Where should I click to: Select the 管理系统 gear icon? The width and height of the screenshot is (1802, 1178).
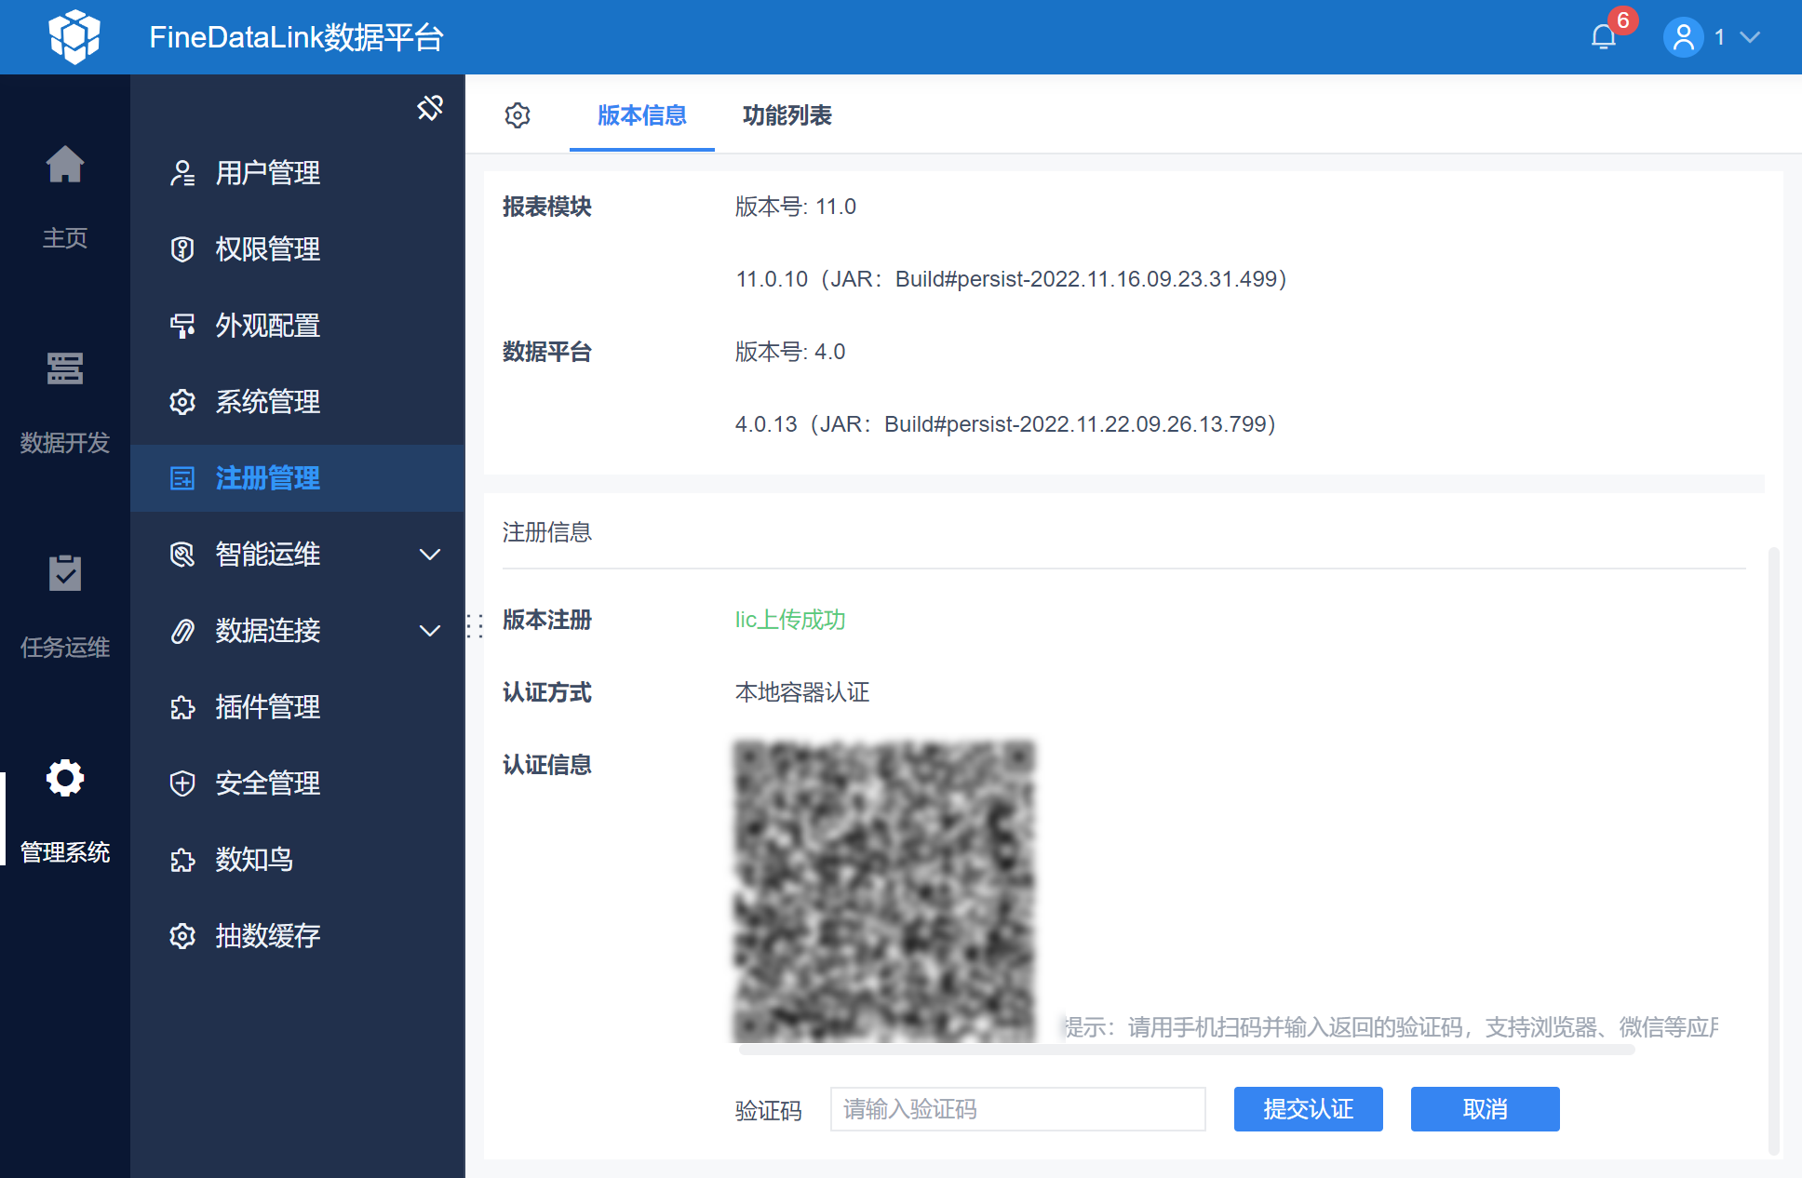pos(65,778)
